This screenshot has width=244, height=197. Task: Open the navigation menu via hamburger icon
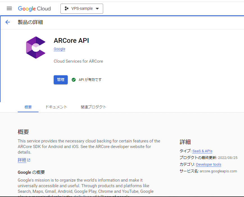coord(9,8)
